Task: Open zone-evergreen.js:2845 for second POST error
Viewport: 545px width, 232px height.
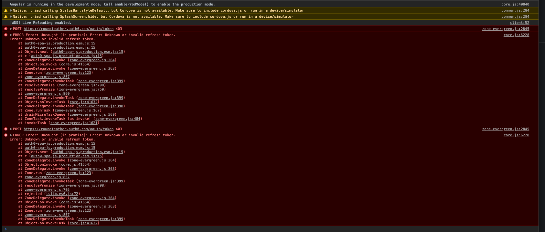Action: point(506,129)
